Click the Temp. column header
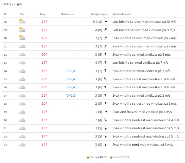Screen dimensions: 185x163 pyautogui.click(x=43, y=14)
